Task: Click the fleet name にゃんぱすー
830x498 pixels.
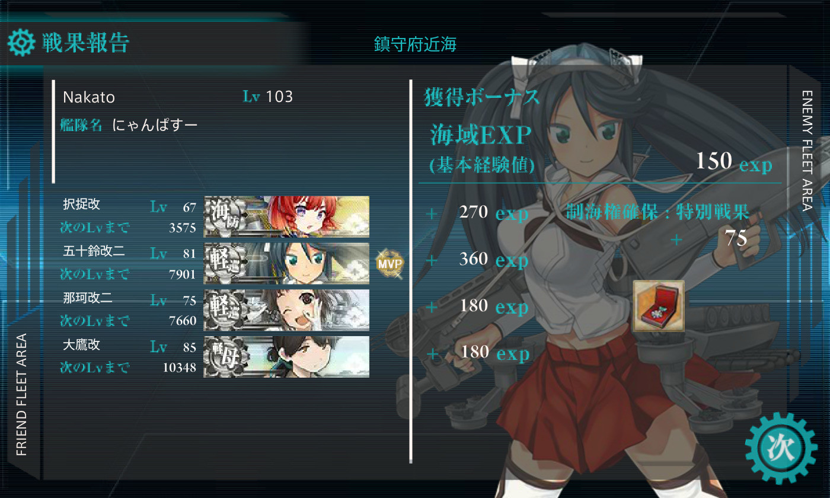Action: [x=155, y=125]
